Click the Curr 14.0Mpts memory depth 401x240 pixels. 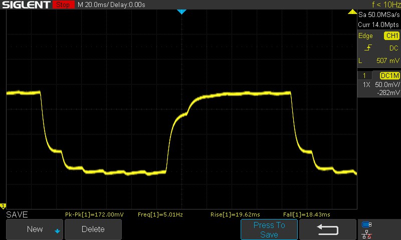click(x=378, y=24)
